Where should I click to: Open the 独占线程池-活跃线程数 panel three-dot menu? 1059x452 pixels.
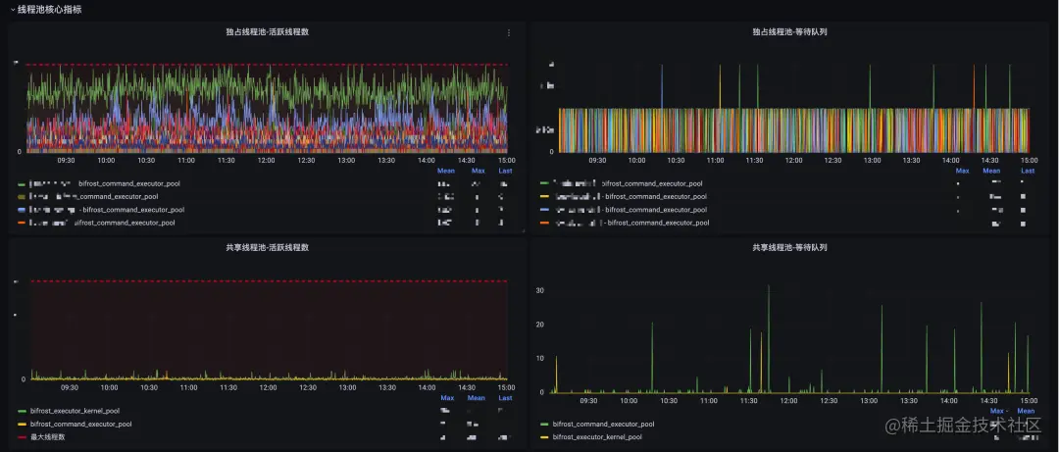tap(509, 32)
